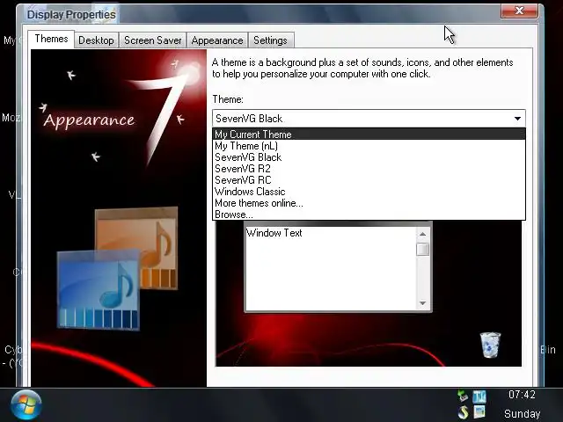
Task: Click the blue TV tray icon
Action: click(x=479, y=397)
